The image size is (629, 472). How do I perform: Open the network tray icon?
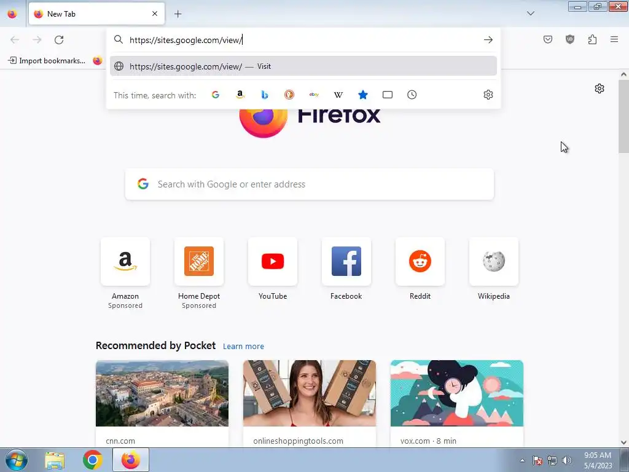tap(552, 460)
